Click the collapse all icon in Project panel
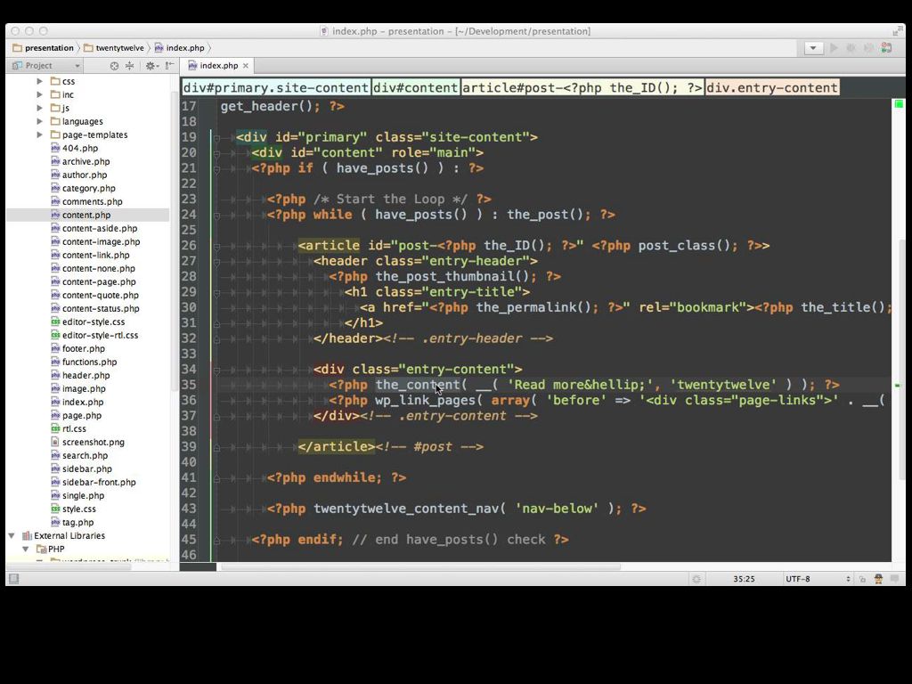Viewport: 912px width, 684px height. click(x=129, y=66)
